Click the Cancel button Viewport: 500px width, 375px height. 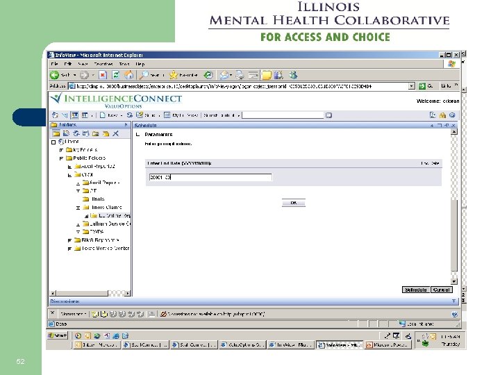(442, 290)
